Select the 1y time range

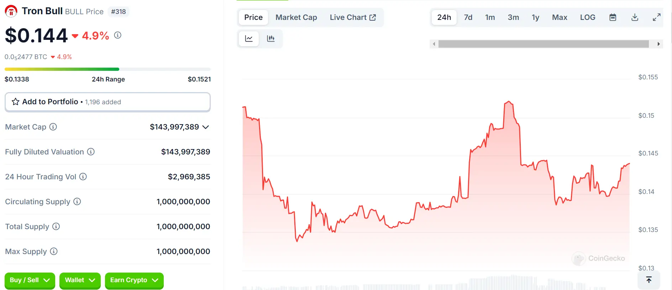coord(536,17)
